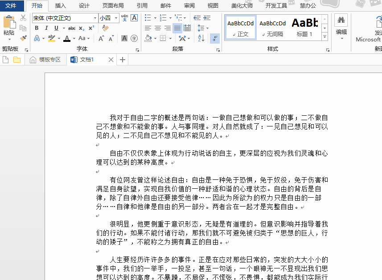Screen dimensions: 382x280
Task: Click the Sort A-Z icon
Action: 201,38
